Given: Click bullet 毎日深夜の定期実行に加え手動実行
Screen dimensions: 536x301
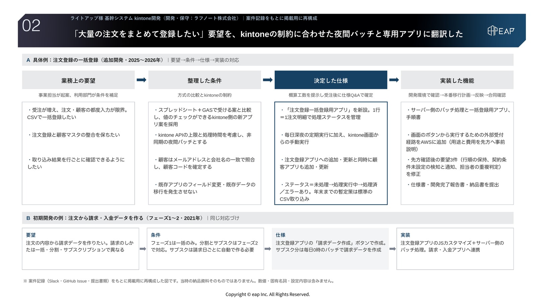Looking at the screenshot, I should (329, 138).
